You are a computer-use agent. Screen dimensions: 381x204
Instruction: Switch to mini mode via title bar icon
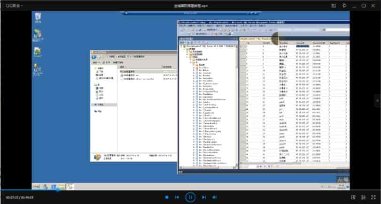coord(334,5)
